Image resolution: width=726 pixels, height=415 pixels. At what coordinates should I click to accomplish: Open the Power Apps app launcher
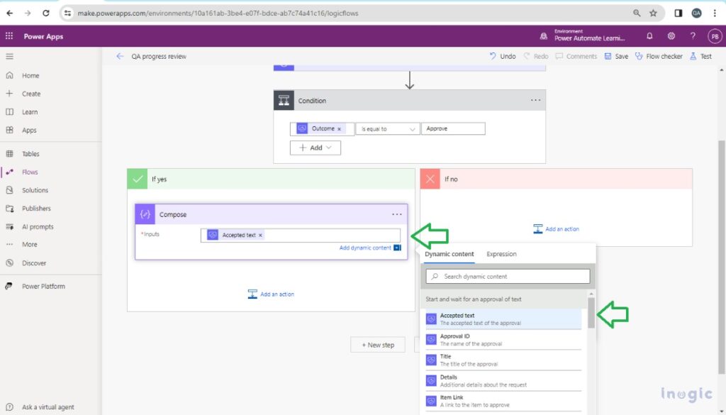coord(9,36)
